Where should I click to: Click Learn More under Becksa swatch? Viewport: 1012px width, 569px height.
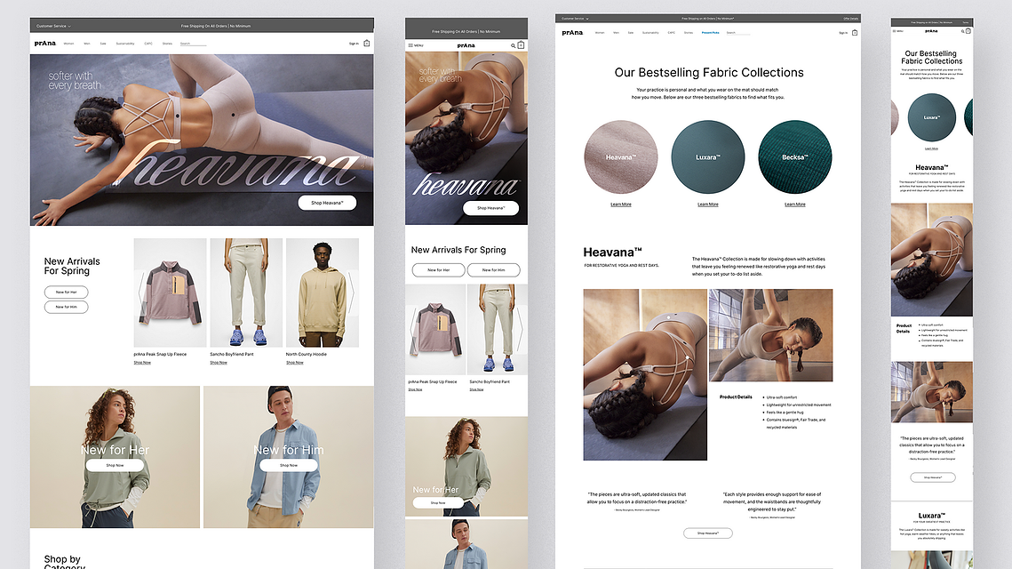(x=795, y=204)
